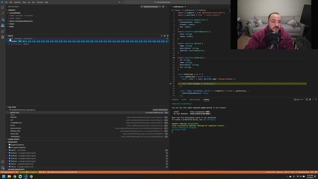Screen dimensions: 318x179
Task: Select the highlighted recipes watch row
Action: coord(88,41)
